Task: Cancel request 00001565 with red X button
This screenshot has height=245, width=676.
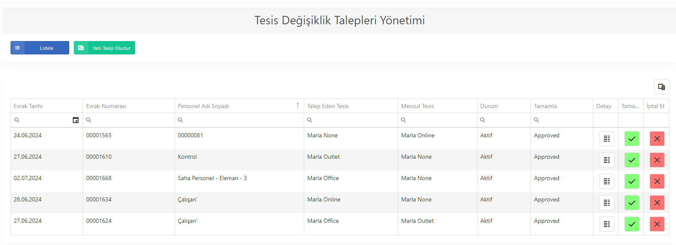Action: [657, 139]
